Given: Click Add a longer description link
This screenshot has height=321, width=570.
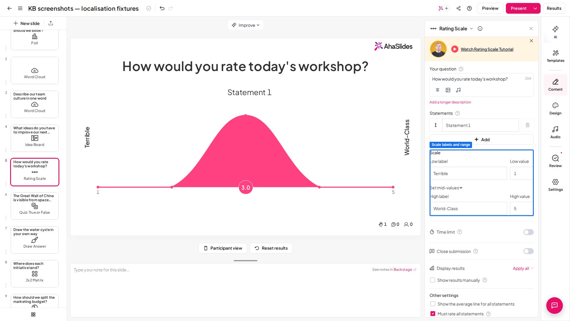Looking at the screenshot, I should tap(450, 102).
